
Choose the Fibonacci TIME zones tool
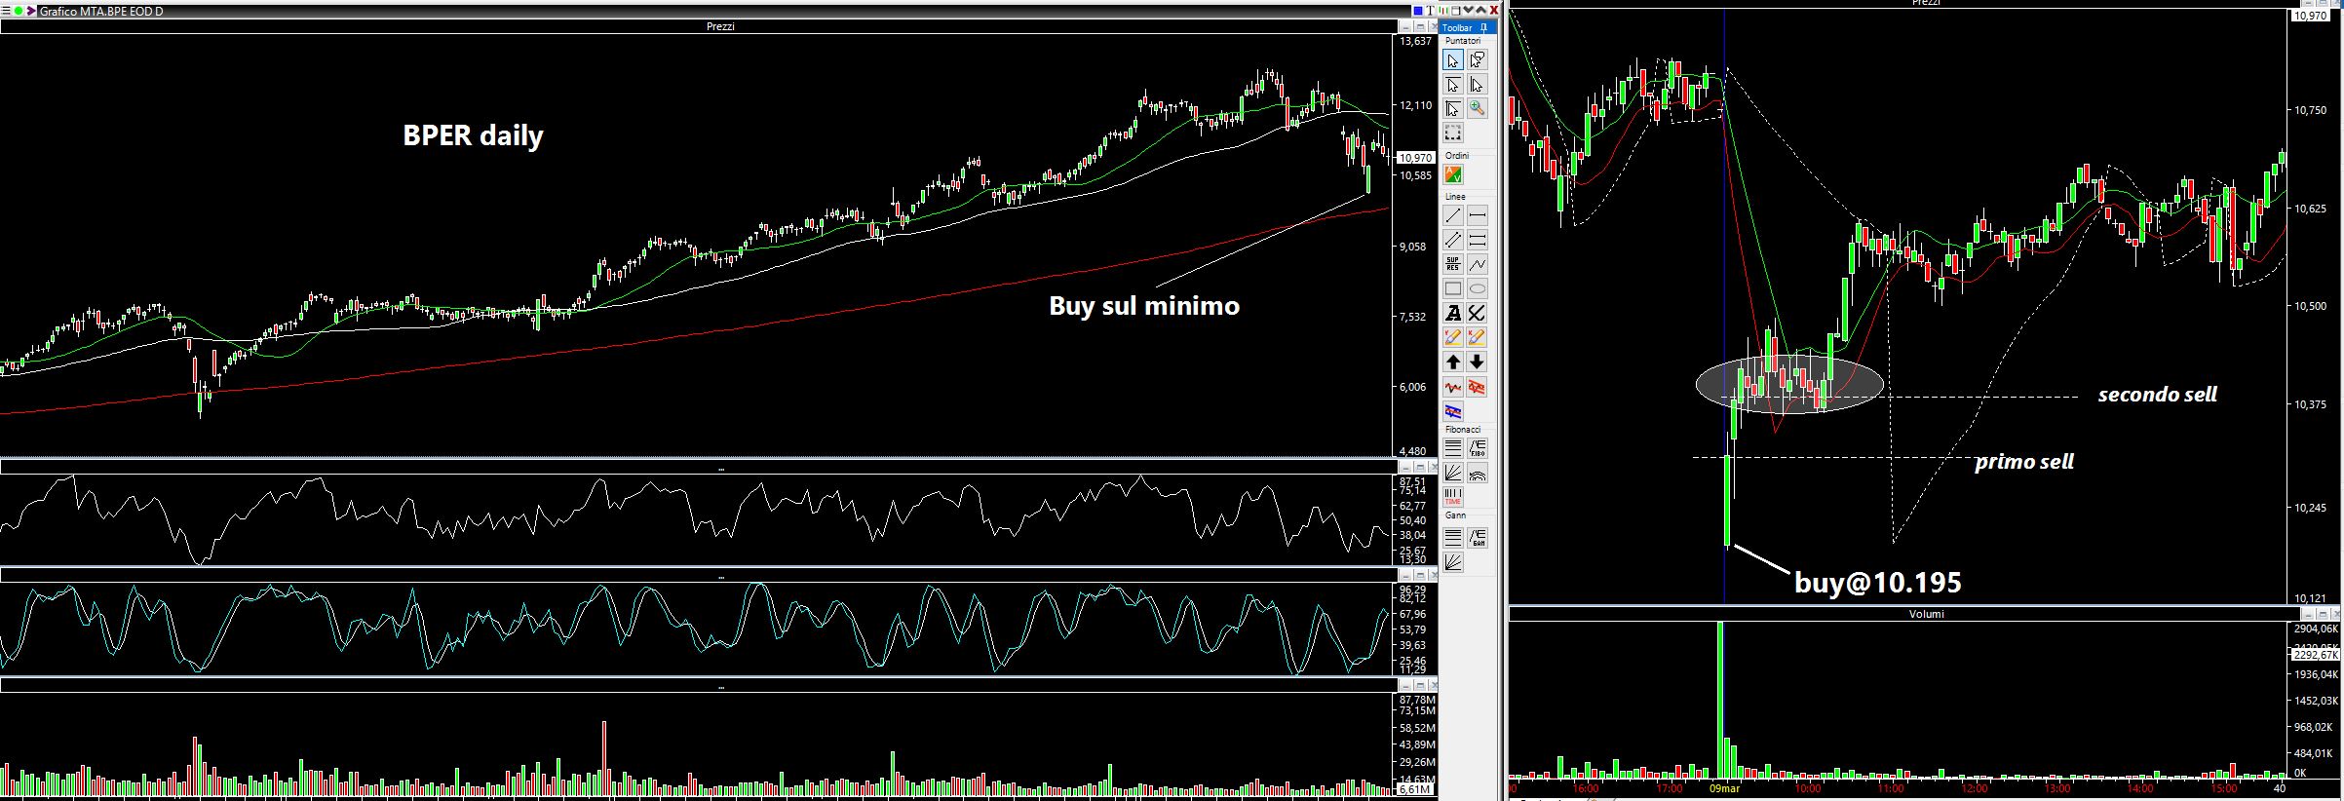point(1452,497)
